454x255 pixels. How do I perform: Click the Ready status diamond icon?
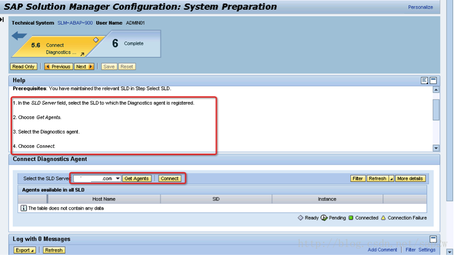(x=301, y=218)
